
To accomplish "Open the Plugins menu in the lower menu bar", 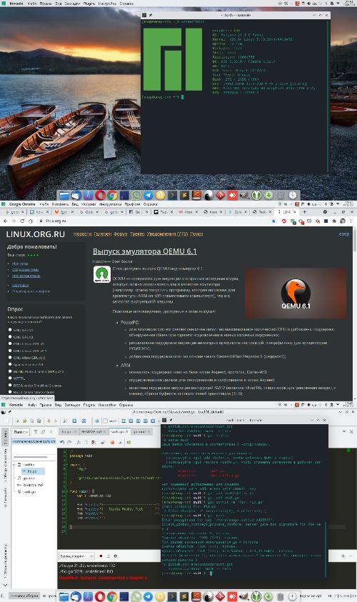I will [89, 405].
